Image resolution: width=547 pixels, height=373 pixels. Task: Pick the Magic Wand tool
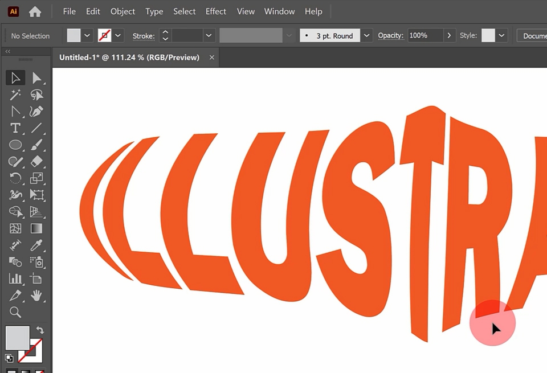[15, 95]
